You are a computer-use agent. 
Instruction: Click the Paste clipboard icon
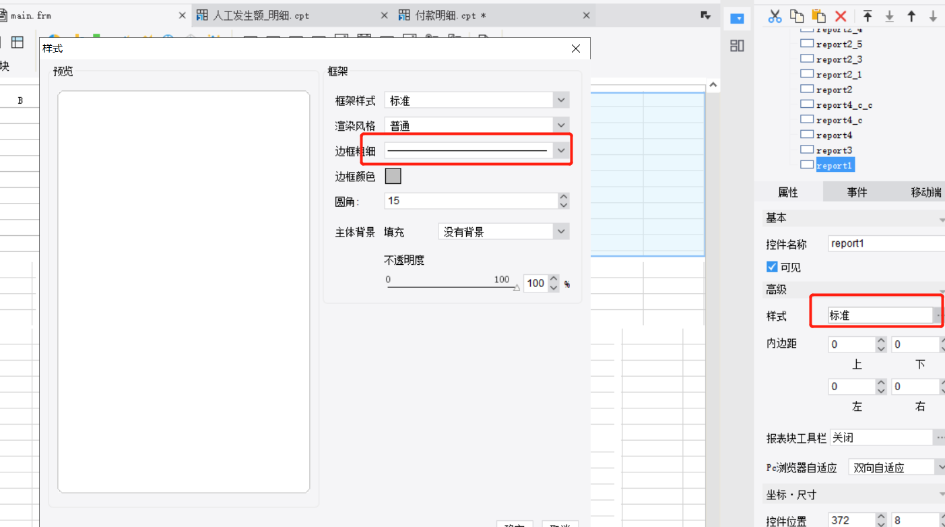[818, 16]
